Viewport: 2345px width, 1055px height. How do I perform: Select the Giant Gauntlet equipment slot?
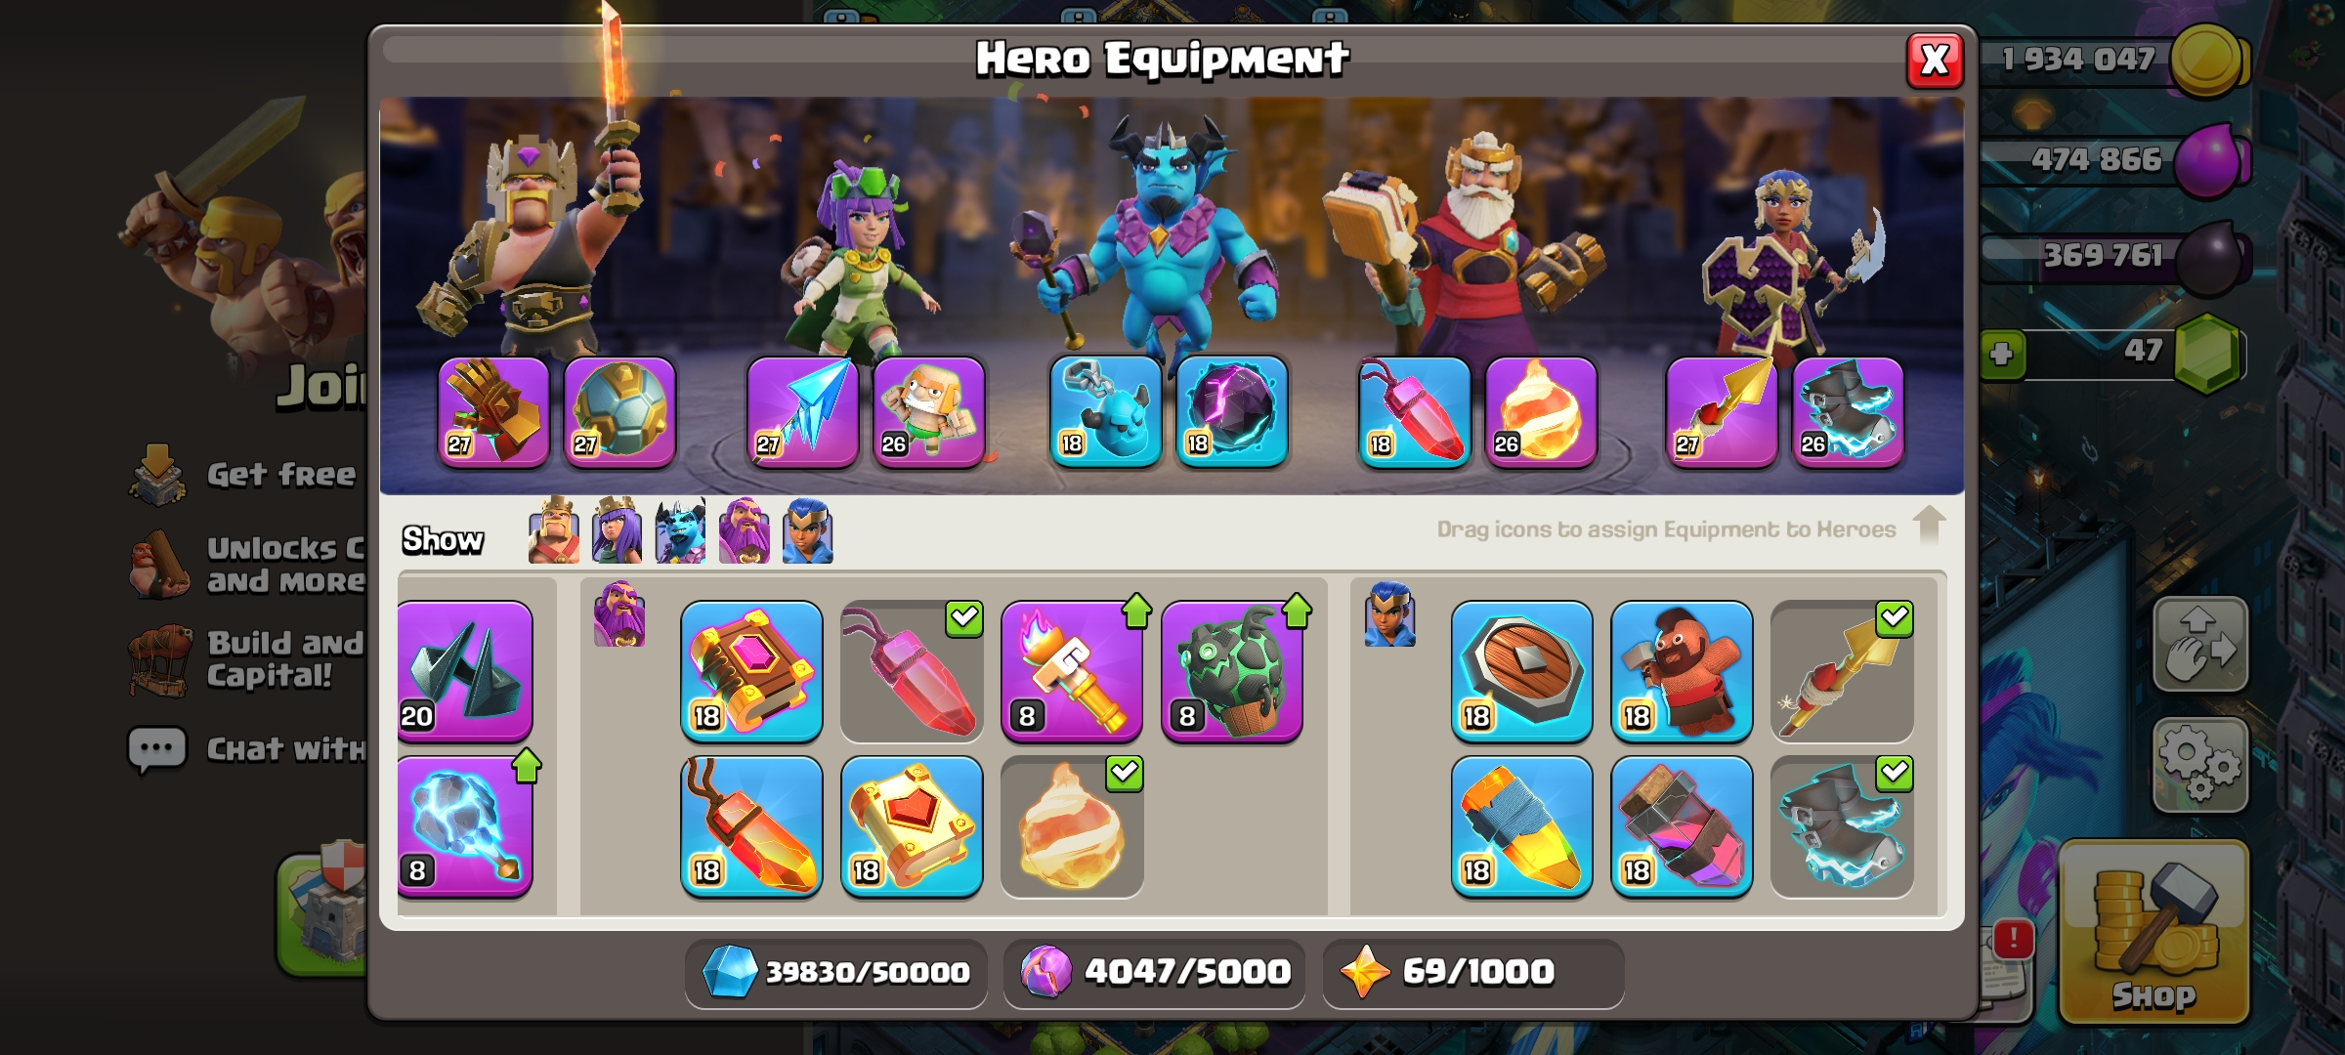(493, 412)
